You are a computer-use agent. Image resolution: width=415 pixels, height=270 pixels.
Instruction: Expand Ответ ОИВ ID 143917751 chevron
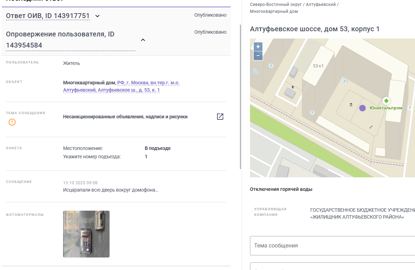coord(97,16)
